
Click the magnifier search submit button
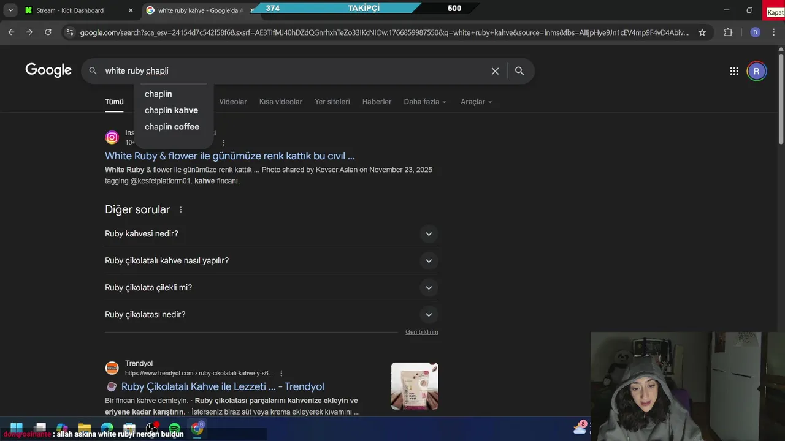pos(519,71)
